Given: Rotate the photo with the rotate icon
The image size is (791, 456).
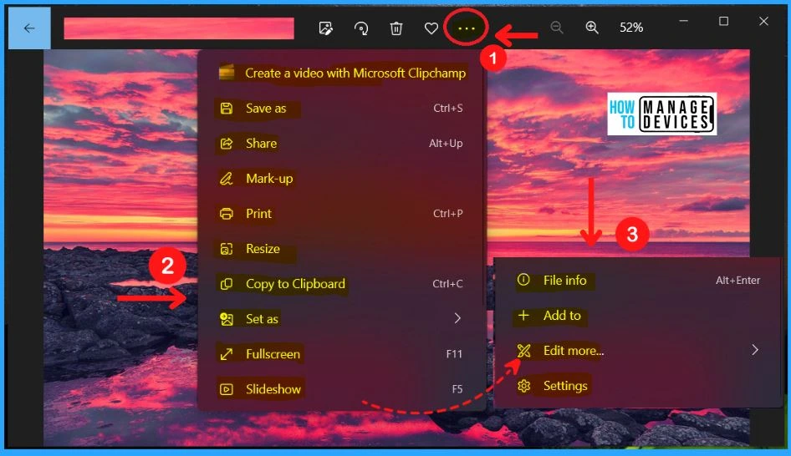Looking at the screenshot, I should [x=361, y=28].
